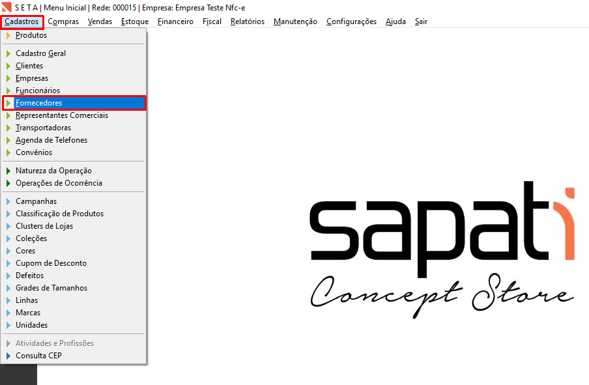Open the Financeiro menu
Screen dimensions: 589x385
click(175, 21)
